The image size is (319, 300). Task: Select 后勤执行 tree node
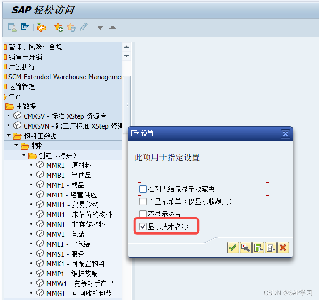click(22, 67)
